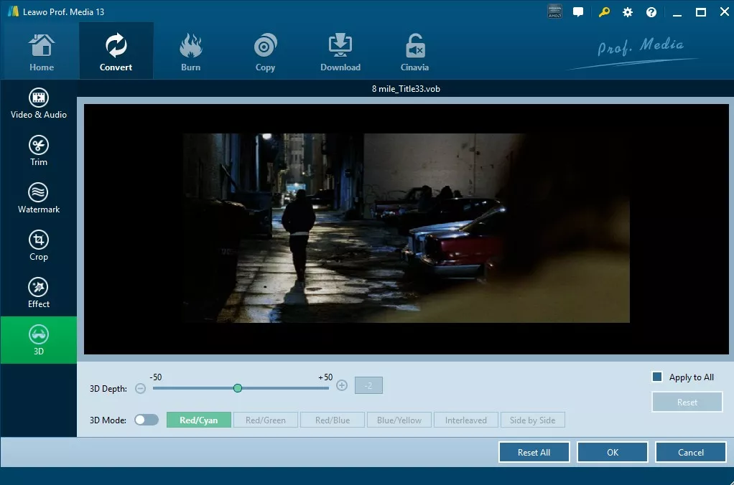This screenshot has height=485, width=734.
Task: Click the Cancel button
Action: [691, 452]
